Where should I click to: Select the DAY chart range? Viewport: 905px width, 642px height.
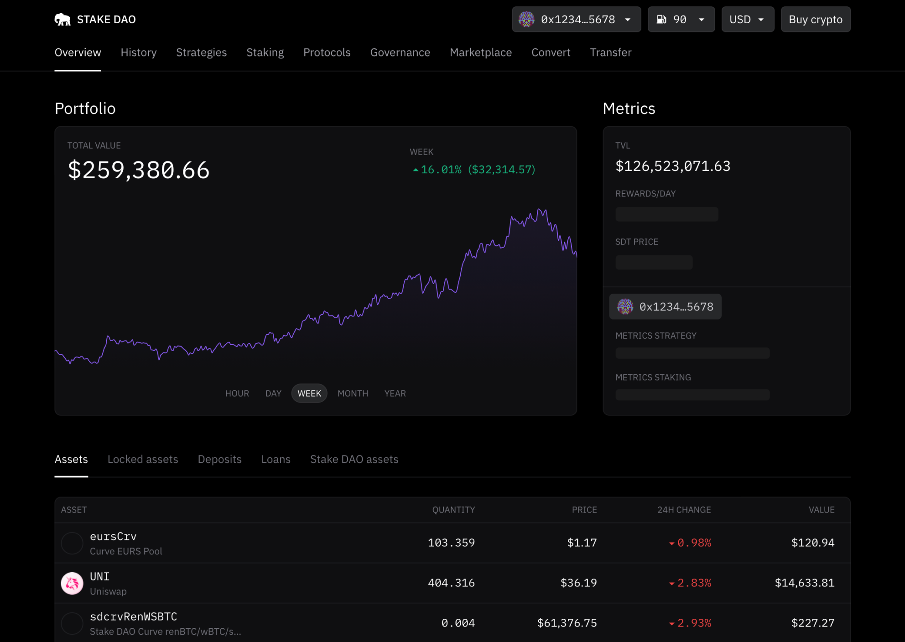(273, 393)
